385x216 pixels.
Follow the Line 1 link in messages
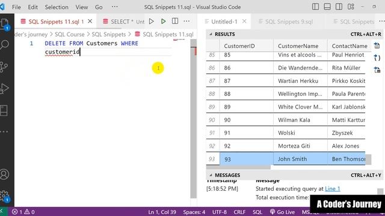pos(333,189)
